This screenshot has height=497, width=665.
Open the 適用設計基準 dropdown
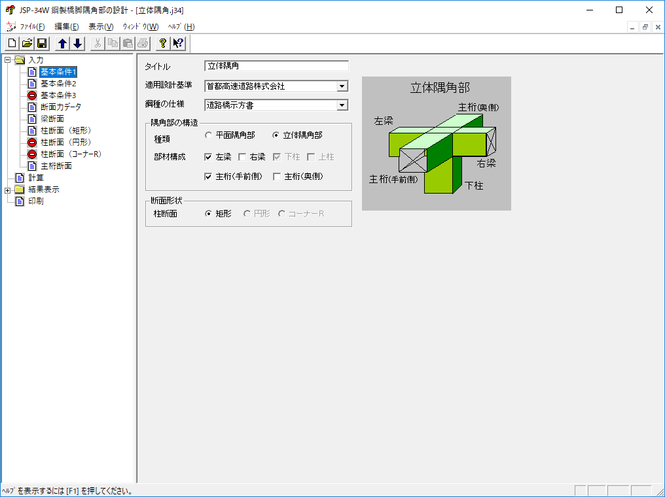point(342,86)
